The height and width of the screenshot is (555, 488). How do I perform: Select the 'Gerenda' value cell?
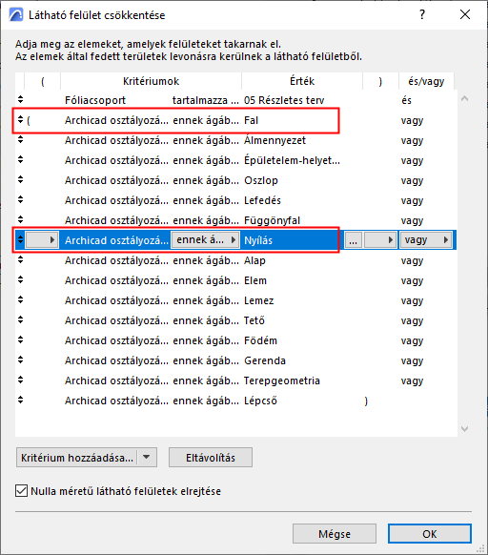coord(265,360)
